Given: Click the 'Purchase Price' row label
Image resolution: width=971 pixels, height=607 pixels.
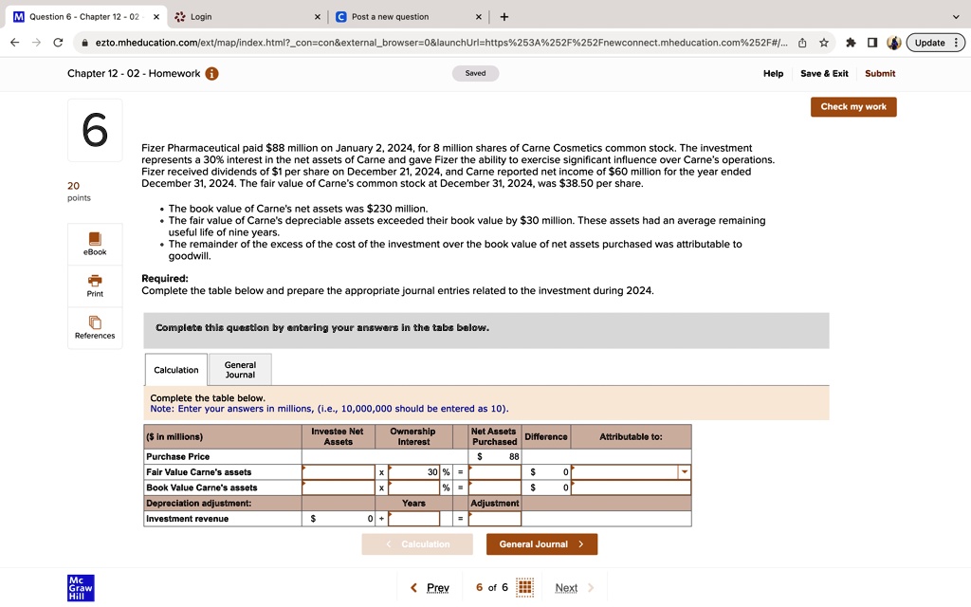Looking at the screenshot, I should 177,456.
